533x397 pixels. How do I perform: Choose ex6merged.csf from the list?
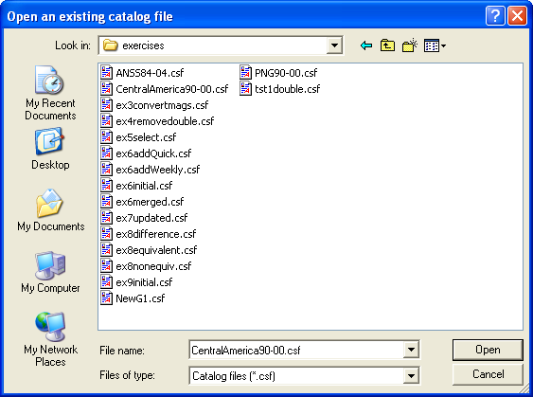point(142,202)
